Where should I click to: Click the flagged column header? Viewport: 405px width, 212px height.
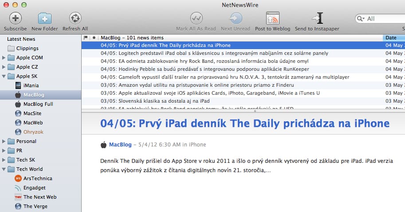[x=86, y=38]
